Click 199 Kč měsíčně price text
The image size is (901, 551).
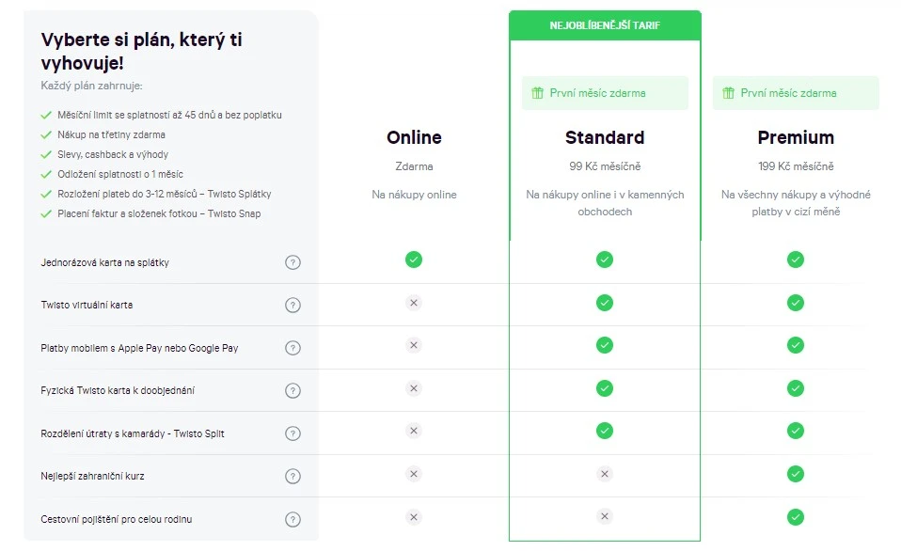click(x=796, y=166)
